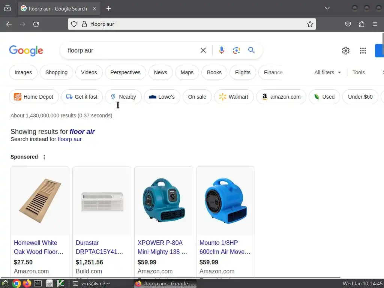
Task: Click the browser back arrow
Action: click(9, 24)
